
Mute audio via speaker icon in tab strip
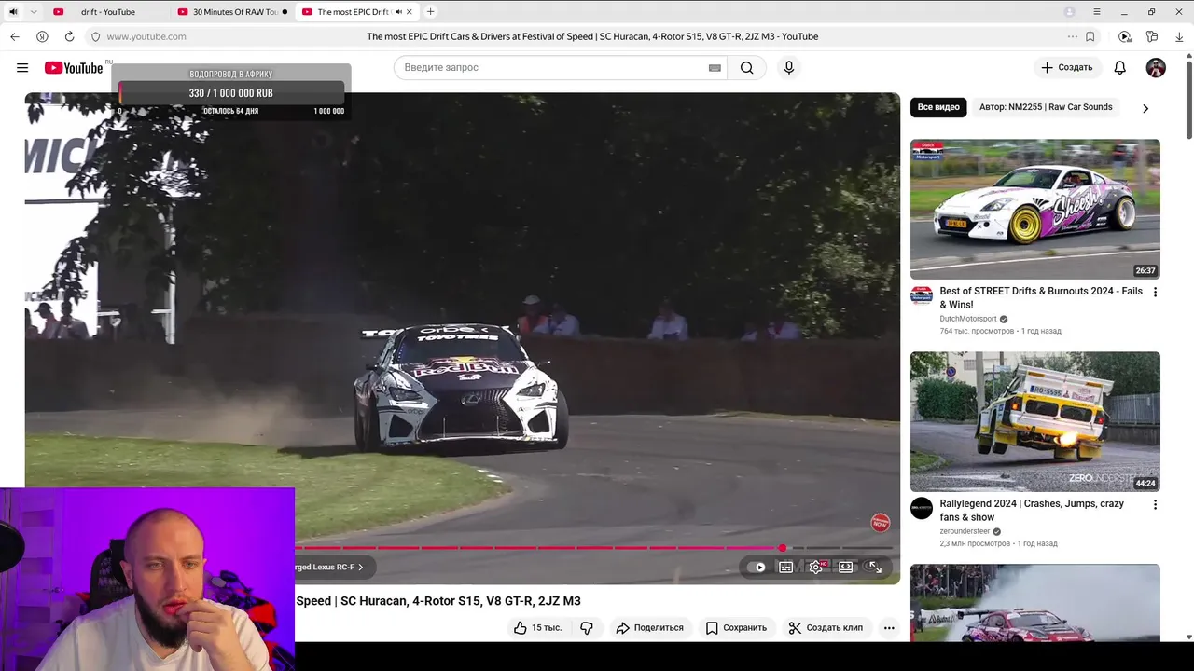(x=13, y=12)
